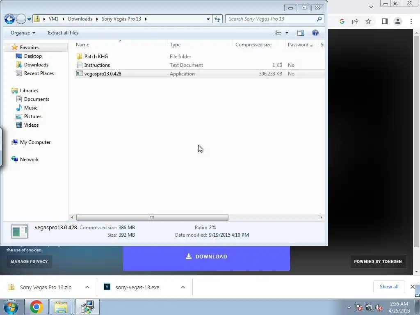Click Chrome share page icon
Screen dimensions: 420x315
click(x=355, y=21)
